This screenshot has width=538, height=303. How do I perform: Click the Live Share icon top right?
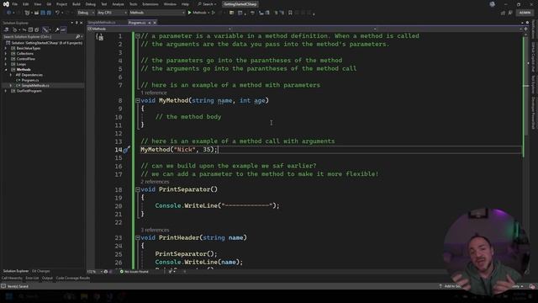click(503, 13)
